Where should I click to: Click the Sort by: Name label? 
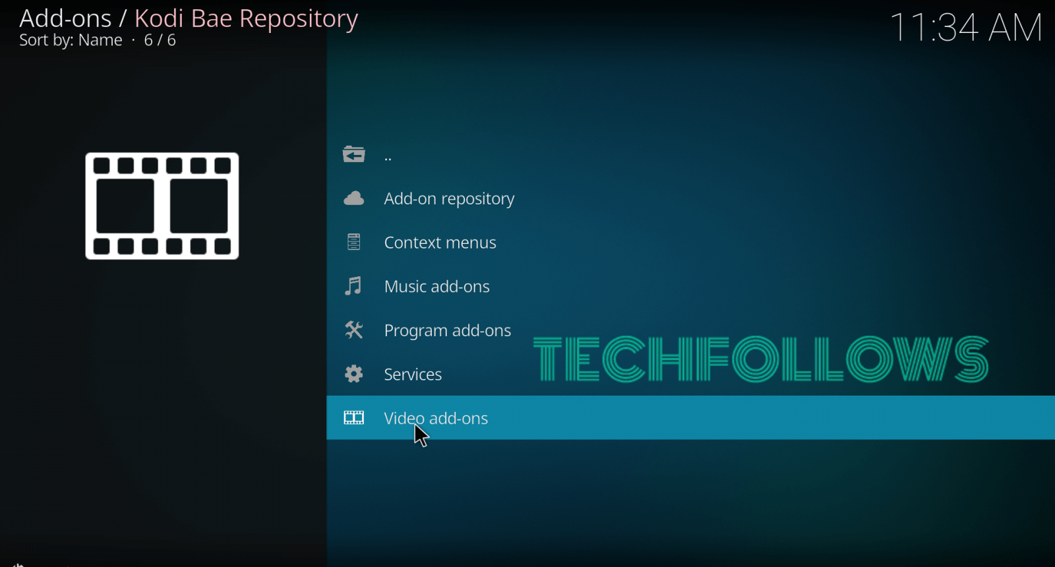pos(71,40)
